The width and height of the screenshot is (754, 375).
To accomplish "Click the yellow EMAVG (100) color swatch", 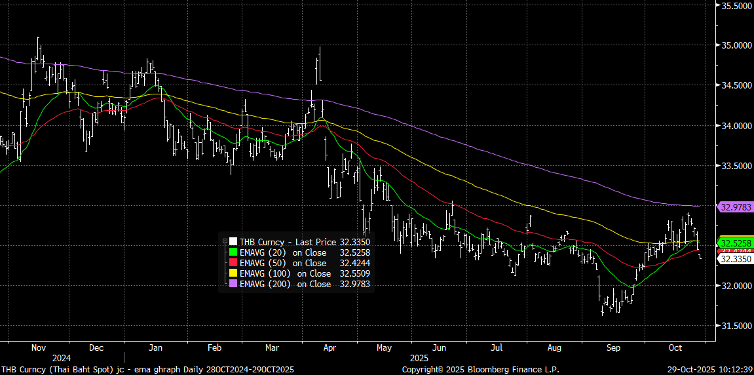I will point(233,273).
